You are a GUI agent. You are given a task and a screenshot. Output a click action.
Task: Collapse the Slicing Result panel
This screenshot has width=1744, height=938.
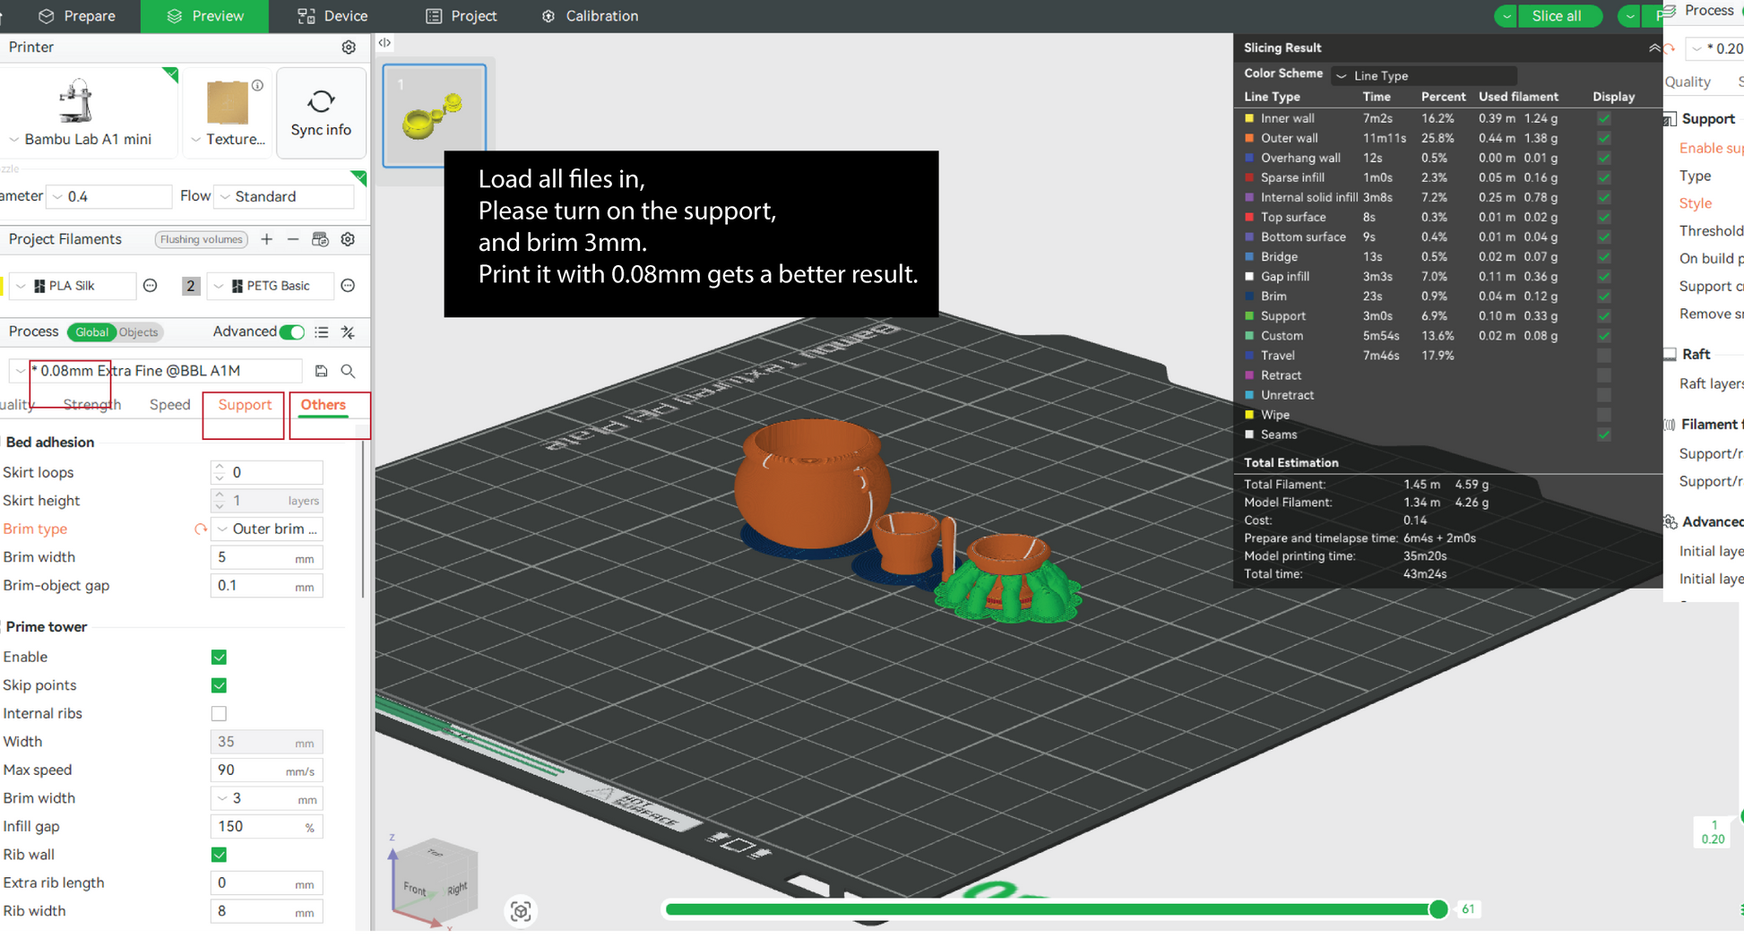[1653, 48]
